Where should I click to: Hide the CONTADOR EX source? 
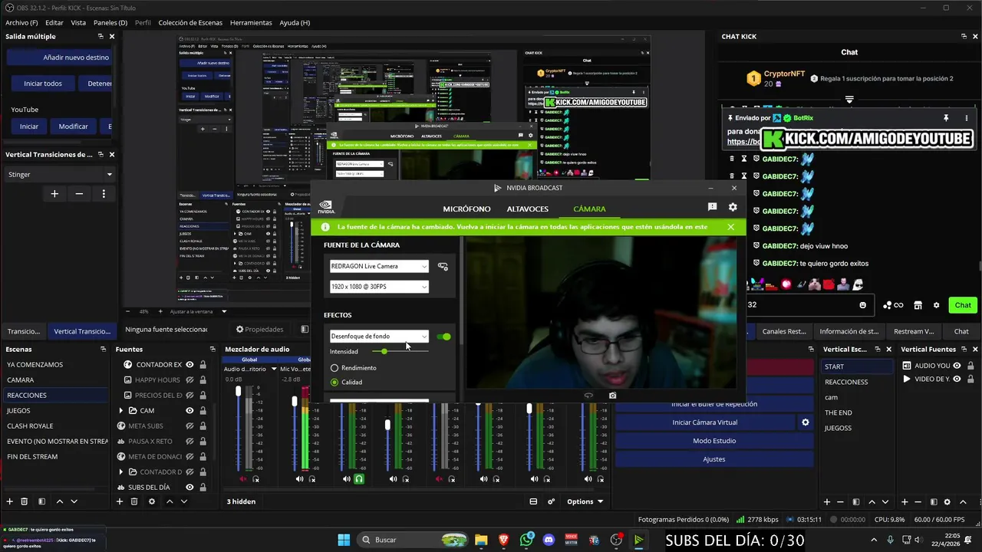[x=189, y=365]
